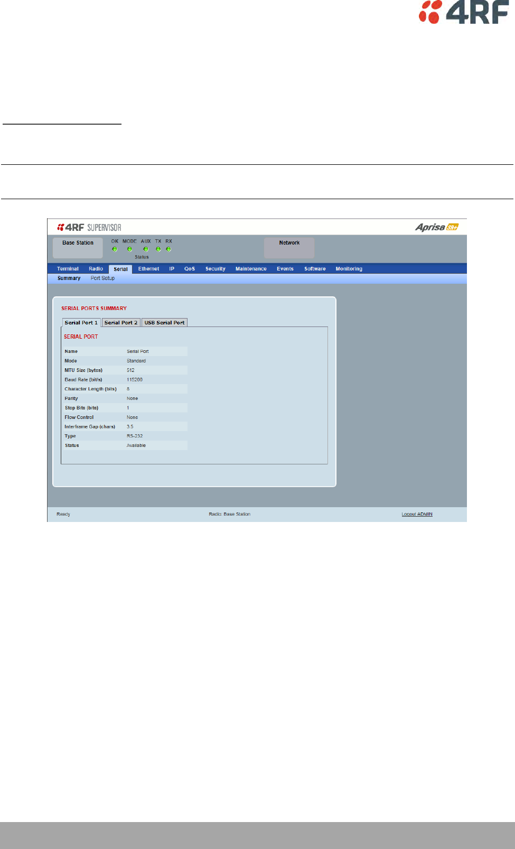
Task: Open the Radio menu
Action: 96,269
